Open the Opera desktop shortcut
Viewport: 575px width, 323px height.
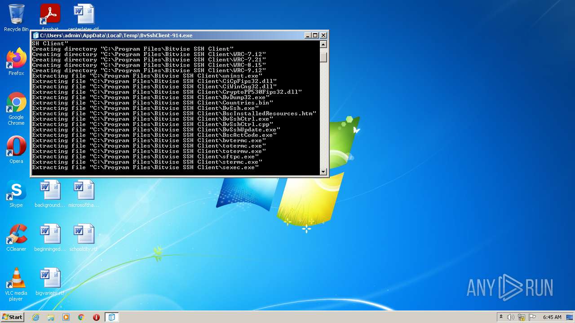coord(16,149)
